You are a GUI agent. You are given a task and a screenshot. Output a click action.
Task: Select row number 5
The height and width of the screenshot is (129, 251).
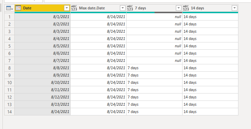click(x=9, y=46)
